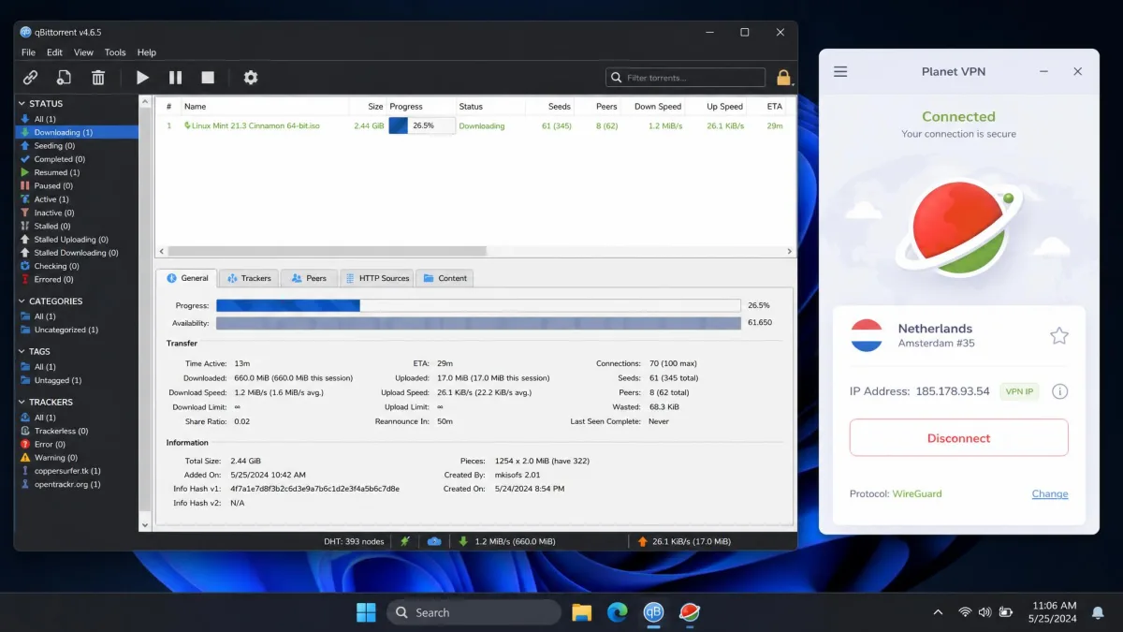Open File Explorer from the taskbar
The width and height of the screenshot is (1123, 632).
[581, 612]
